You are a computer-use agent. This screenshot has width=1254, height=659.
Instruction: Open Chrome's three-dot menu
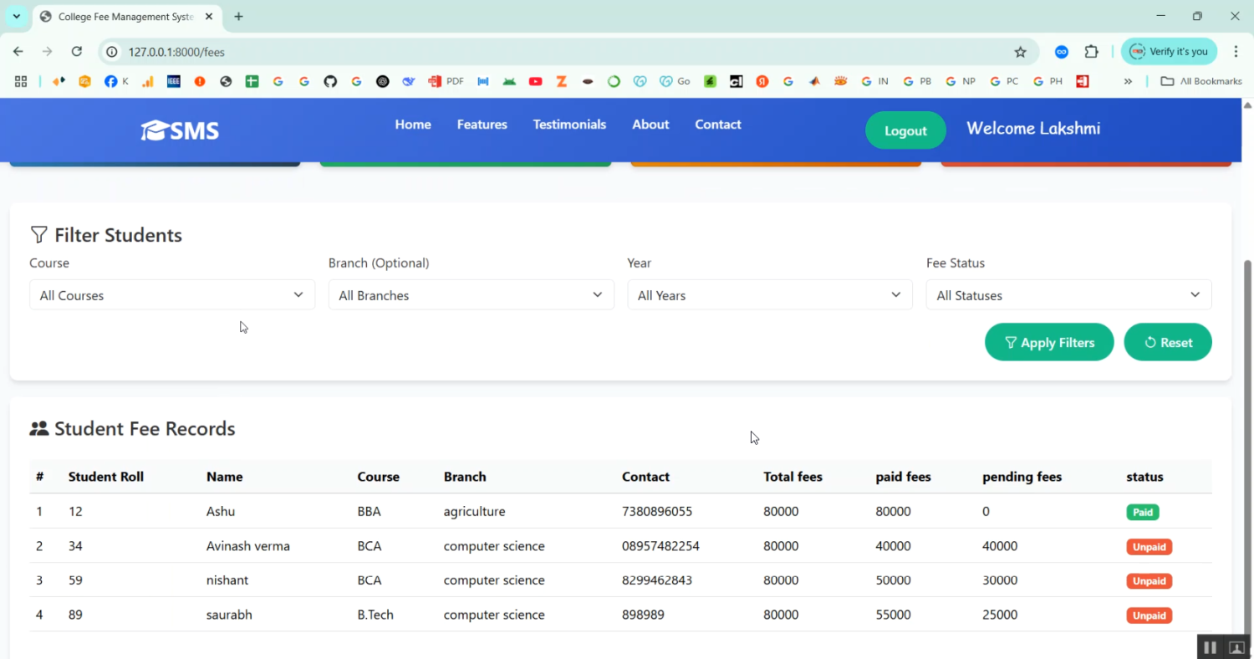point(1236,52)
